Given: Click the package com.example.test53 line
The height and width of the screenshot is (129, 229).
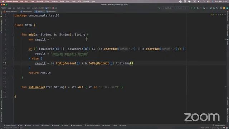Looking at the screenshot, I should 37,15.
